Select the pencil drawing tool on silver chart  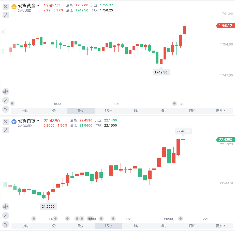6,215
